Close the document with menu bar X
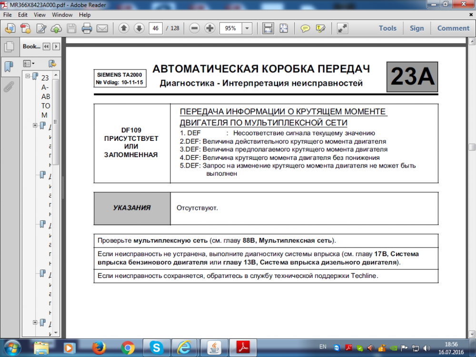Image resolution: width=476 pixels, height=357 pixels. coord(471,15)
